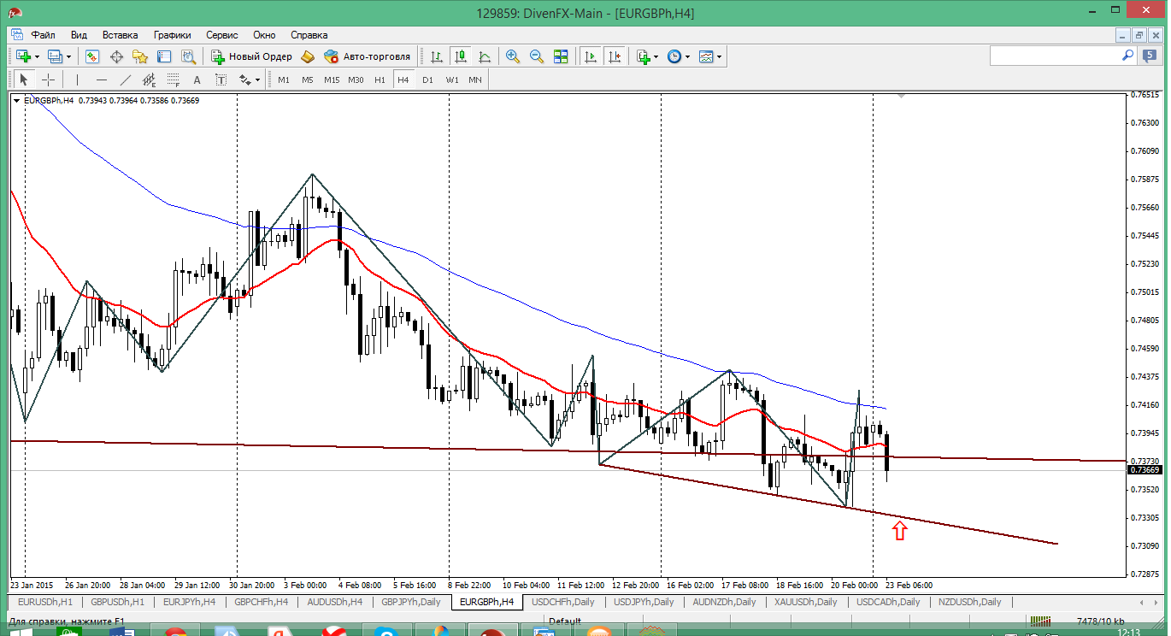This screenshot has height=636, width=1171.
Task: Open new chart with the plus icon
Action: coord(23,56)
